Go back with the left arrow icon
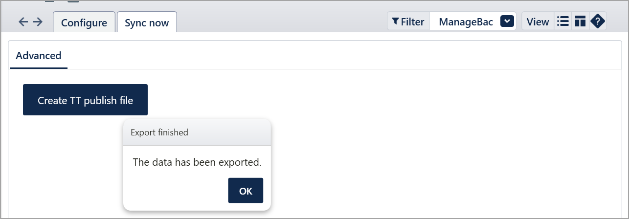Screen dimensions: 629x219 23,22
